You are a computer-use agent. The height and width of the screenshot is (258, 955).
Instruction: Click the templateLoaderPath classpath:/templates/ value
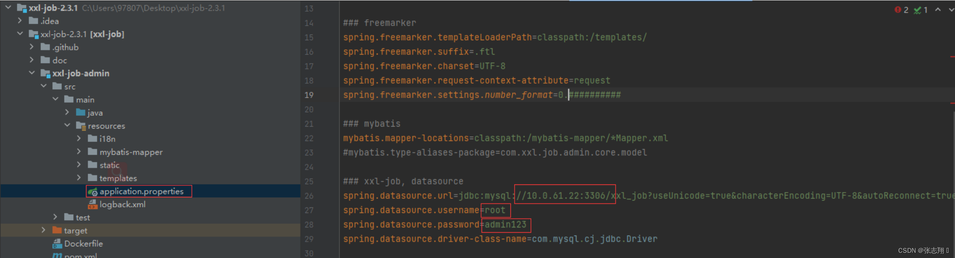point(592,37)
